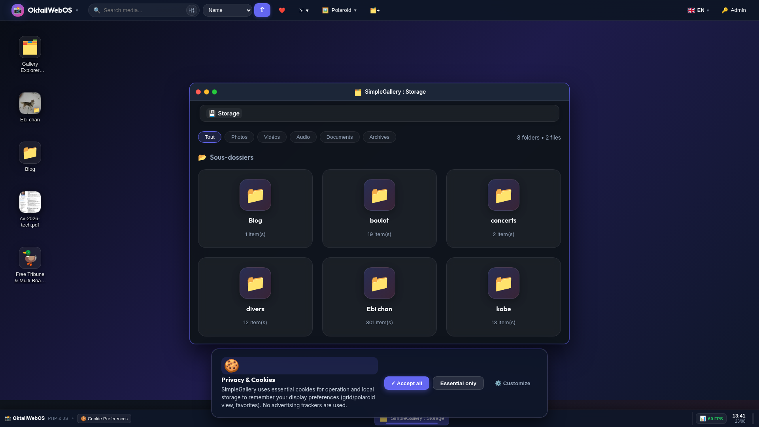Click the 1 item(s) label under Blog
The image size is (759, 427).
(x=255, y=234)
